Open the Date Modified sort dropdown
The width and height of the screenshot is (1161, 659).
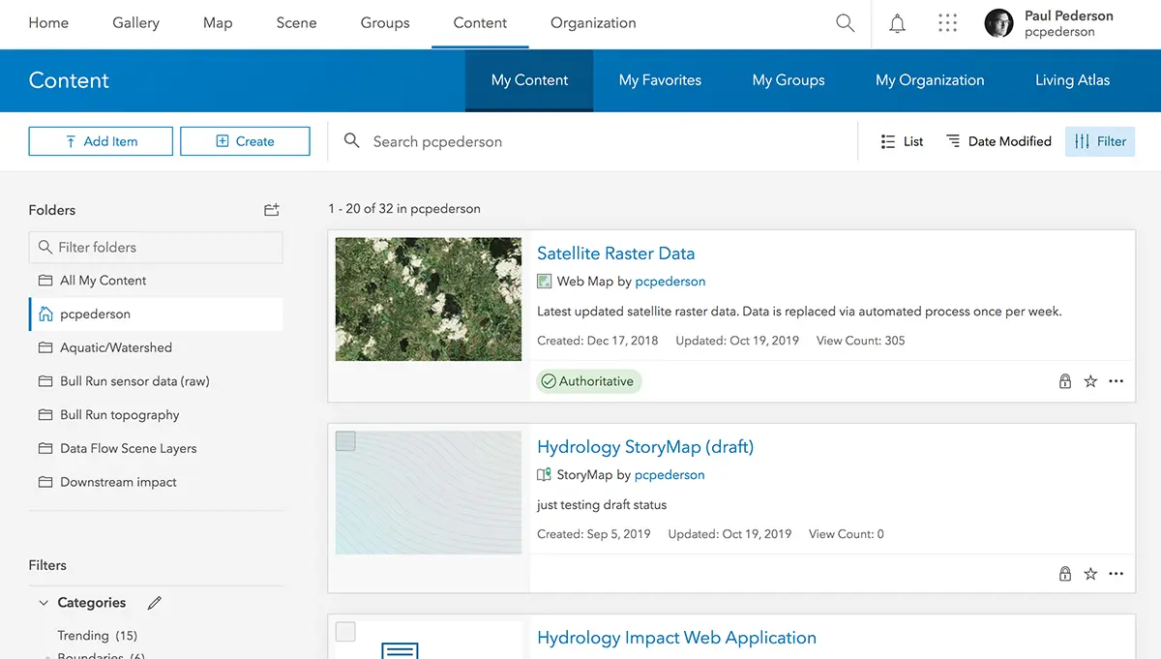coord(999,141)
